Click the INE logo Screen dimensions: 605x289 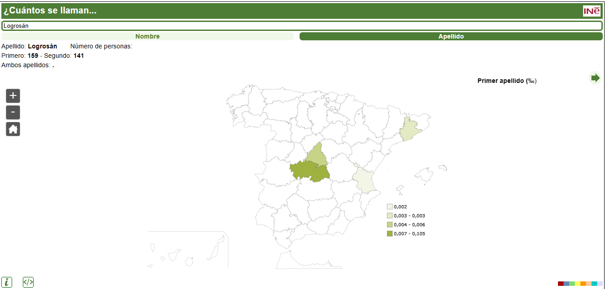click(x=592, y=11)
